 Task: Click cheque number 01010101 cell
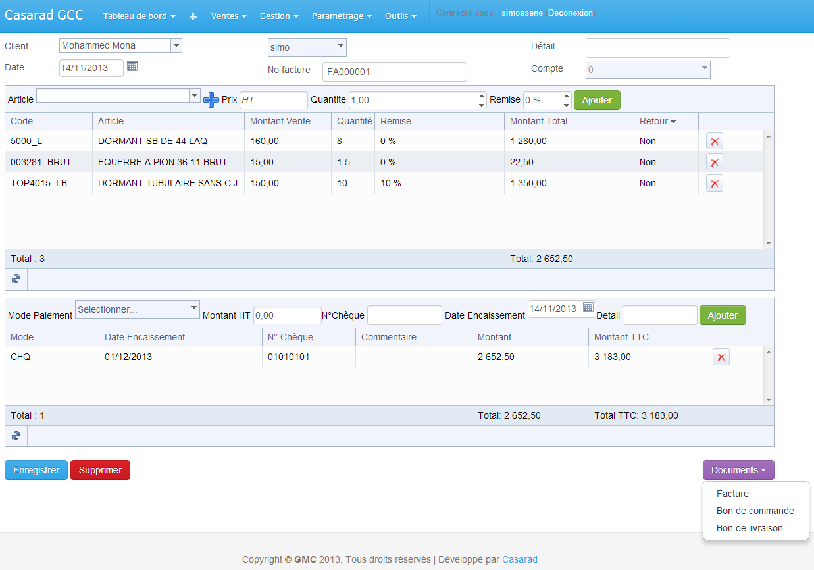pos(309,357)
